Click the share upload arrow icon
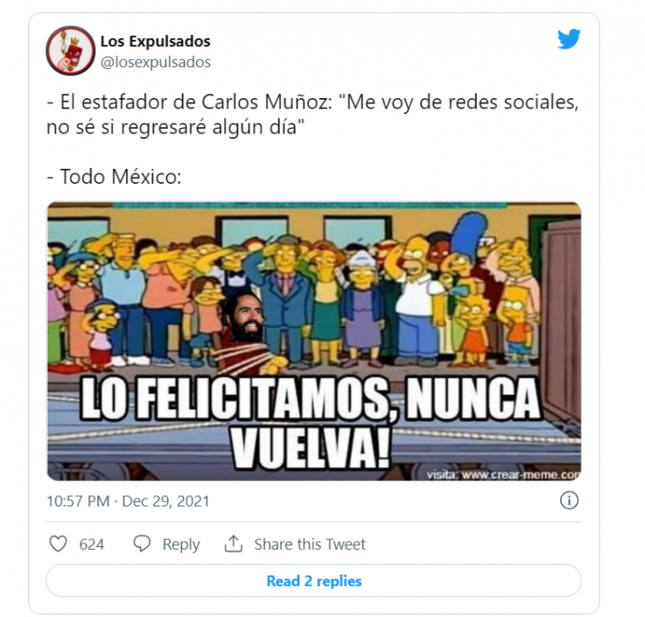 click(x=233, y=544)
